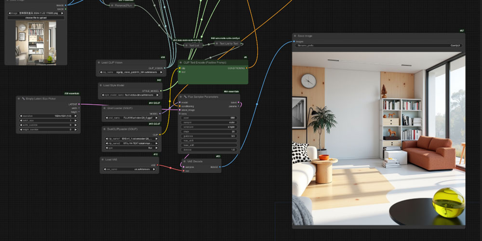
Task: Open the unet_name dropdown in Unet Loader
Action: (132, 118)
